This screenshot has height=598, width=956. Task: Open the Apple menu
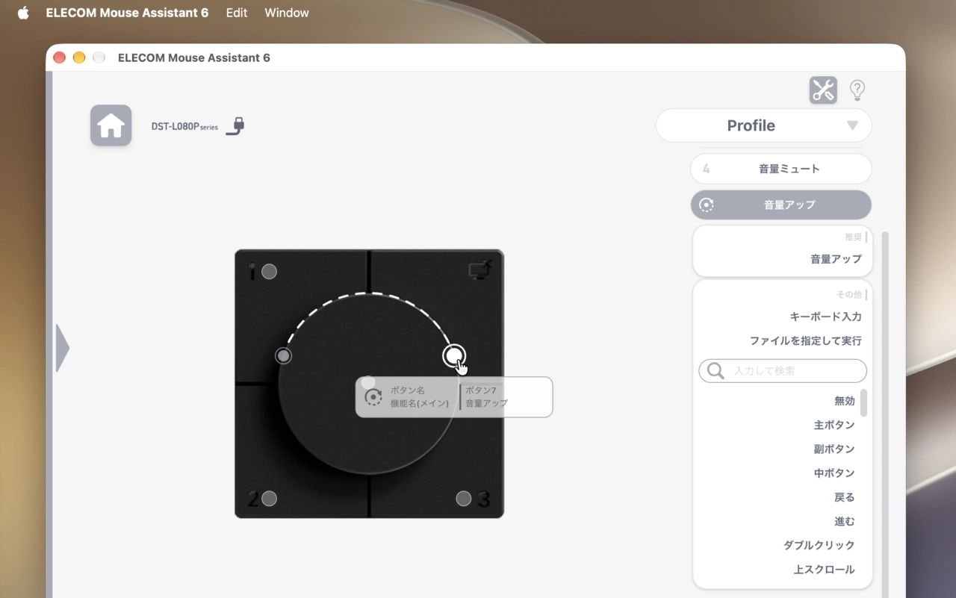23,13
